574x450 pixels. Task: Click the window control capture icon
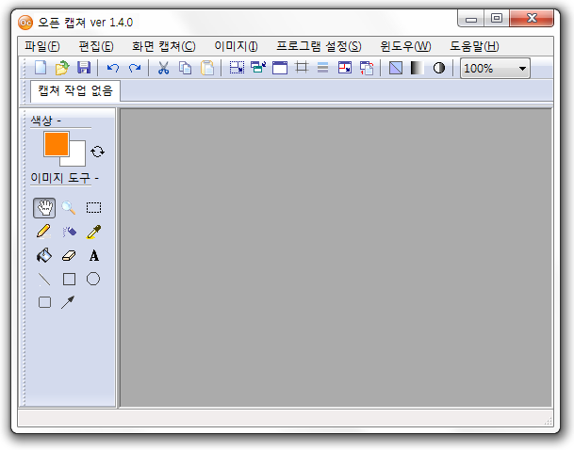pyautogui.click(x=258, y=68)
